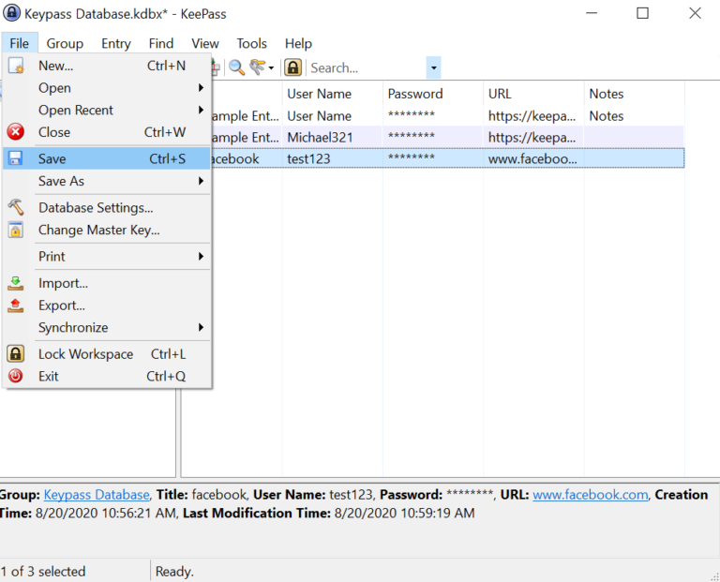720x582 pixels.
Task: Expand the Save As submenu
Action: click(201, 181)
